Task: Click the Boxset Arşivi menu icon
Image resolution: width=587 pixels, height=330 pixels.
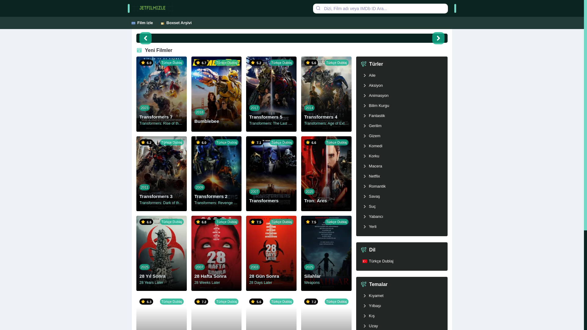Action: point(163,23)
